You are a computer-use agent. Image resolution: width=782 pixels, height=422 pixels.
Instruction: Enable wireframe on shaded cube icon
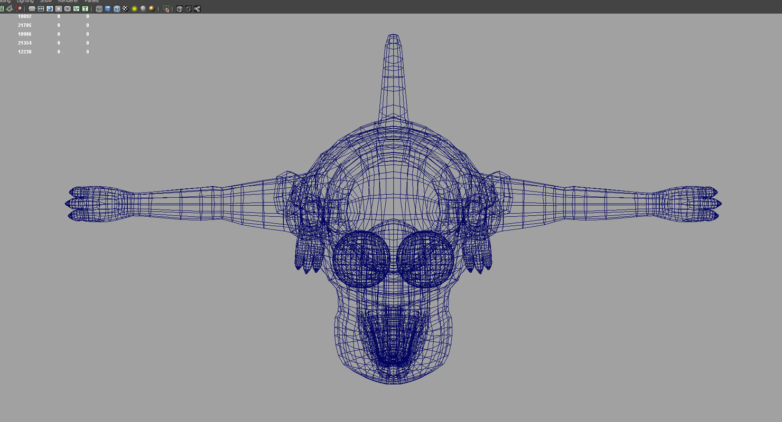(x=117, y=9)
